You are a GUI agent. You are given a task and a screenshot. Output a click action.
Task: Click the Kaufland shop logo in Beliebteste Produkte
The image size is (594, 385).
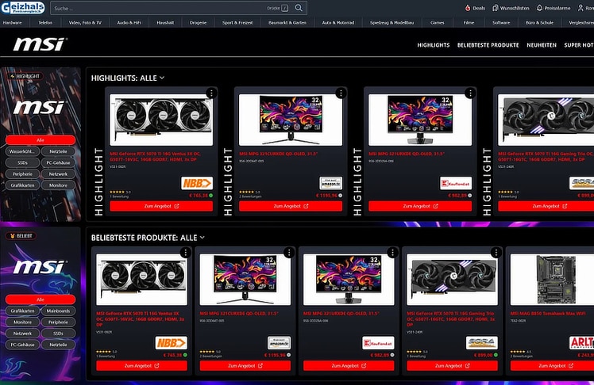click(x=378, y=343)
